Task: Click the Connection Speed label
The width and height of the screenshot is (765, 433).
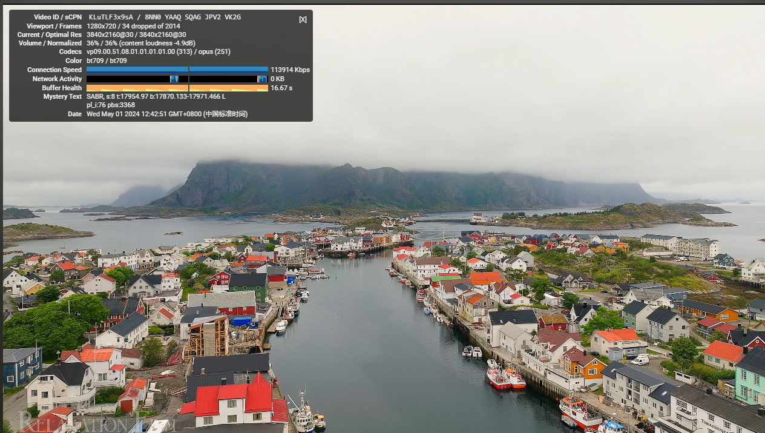Action: 54,70
